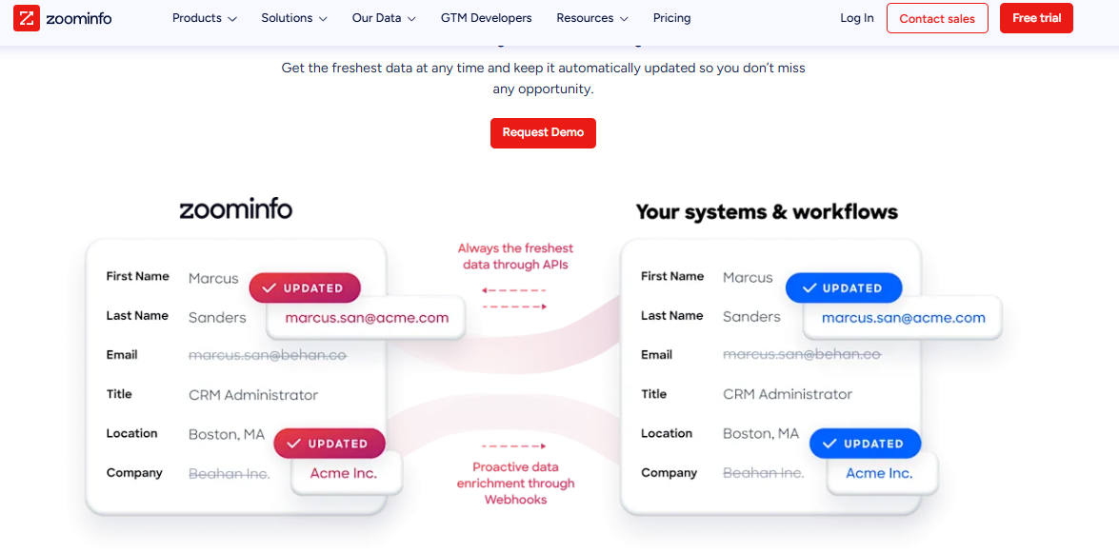Click the struck-through email in right card
The width and height of the screenshot is (1119, 554).
[x=802, y=354]
